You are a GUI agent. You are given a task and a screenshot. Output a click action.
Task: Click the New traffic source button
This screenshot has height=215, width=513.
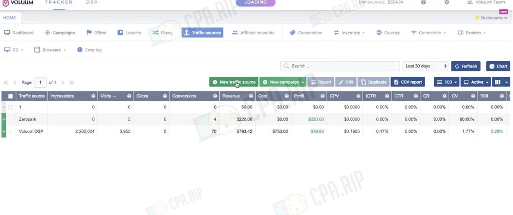pyautogui.click(x=233, y=82)
